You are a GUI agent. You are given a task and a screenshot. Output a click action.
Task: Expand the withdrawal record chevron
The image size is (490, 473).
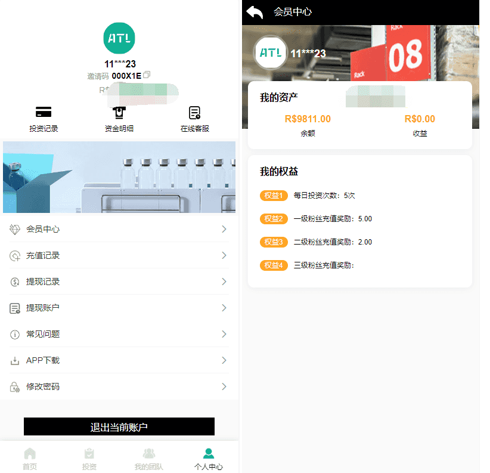[224, 282]
